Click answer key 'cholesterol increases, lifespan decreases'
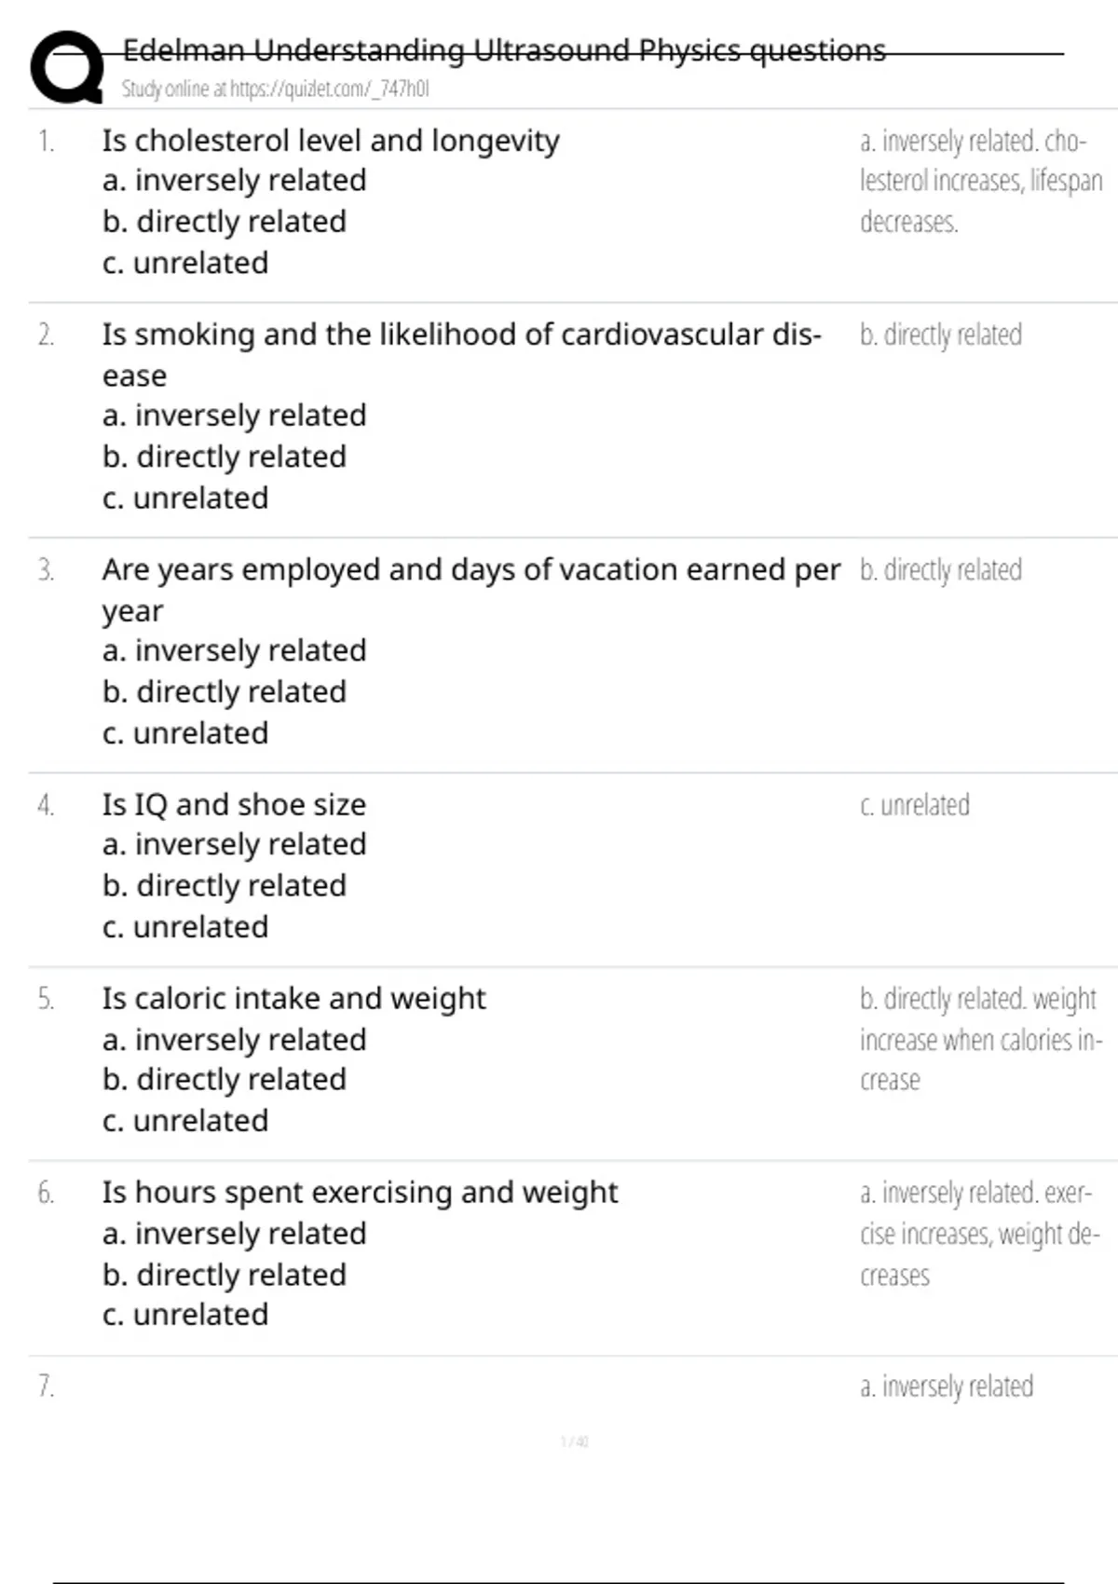Image resolution: width=1118 pixels, height=1584 pixels. [979, 182]
